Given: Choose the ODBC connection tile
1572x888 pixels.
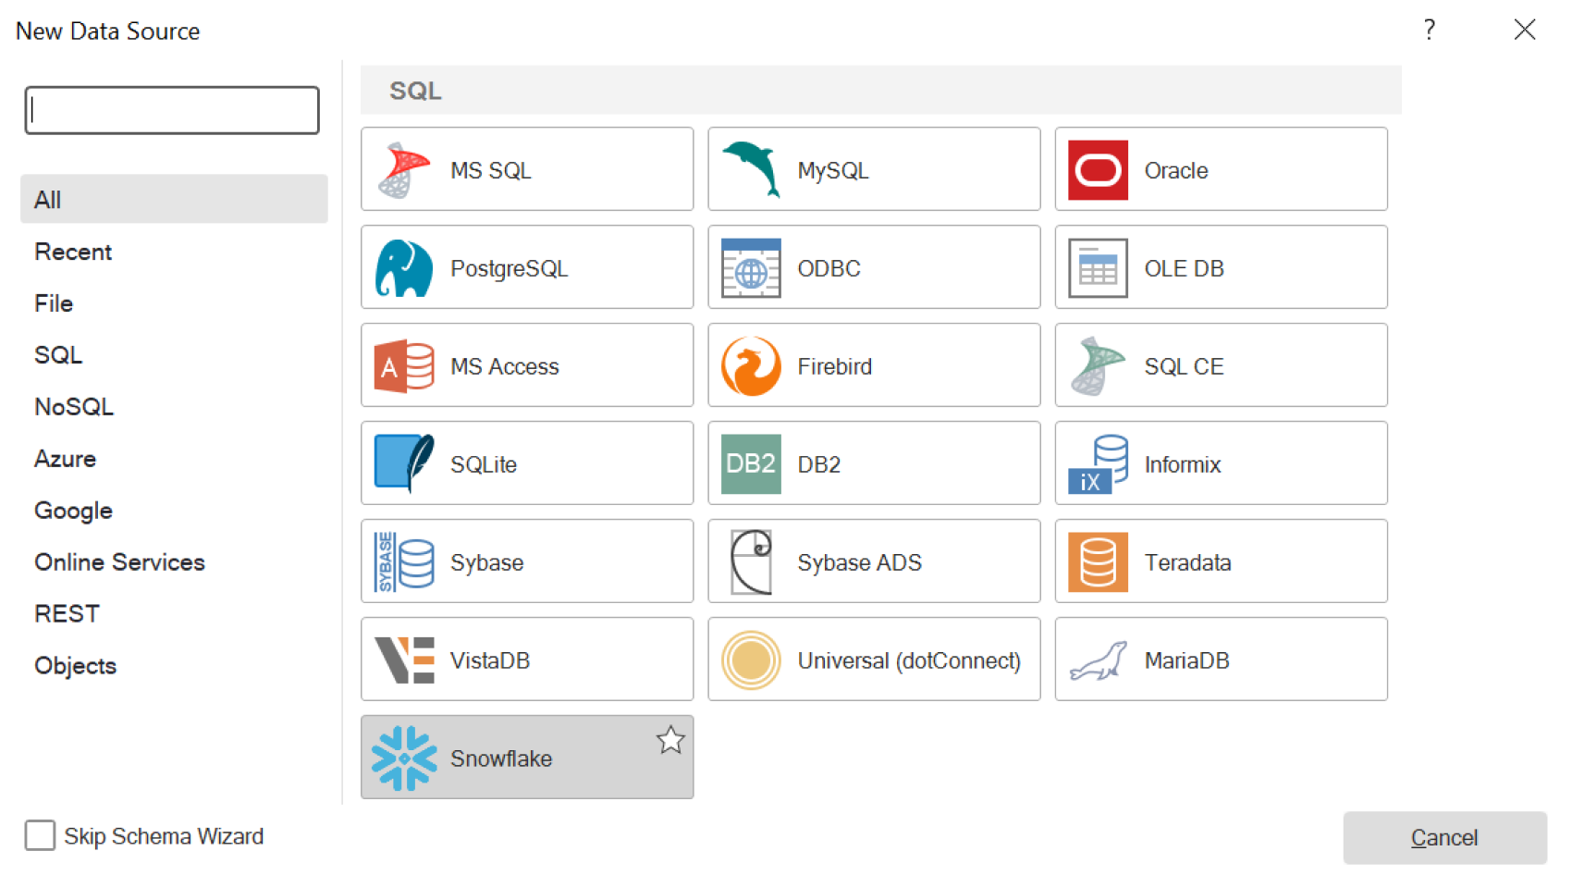Looking at the screenshot, I should [873, 268].
